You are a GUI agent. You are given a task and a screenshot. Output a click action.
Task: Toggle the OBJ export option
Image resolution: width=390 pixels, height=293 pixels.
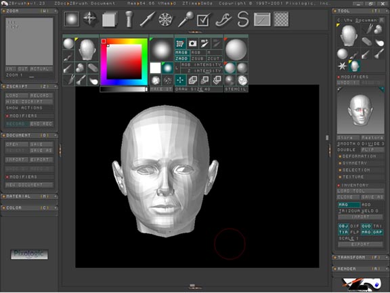click(343, 226)
